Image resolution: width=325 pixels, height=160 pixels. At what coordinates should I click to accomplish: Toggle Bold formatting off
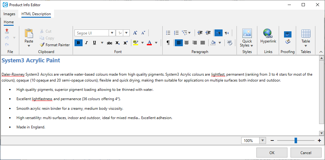[x=79, y=43]
